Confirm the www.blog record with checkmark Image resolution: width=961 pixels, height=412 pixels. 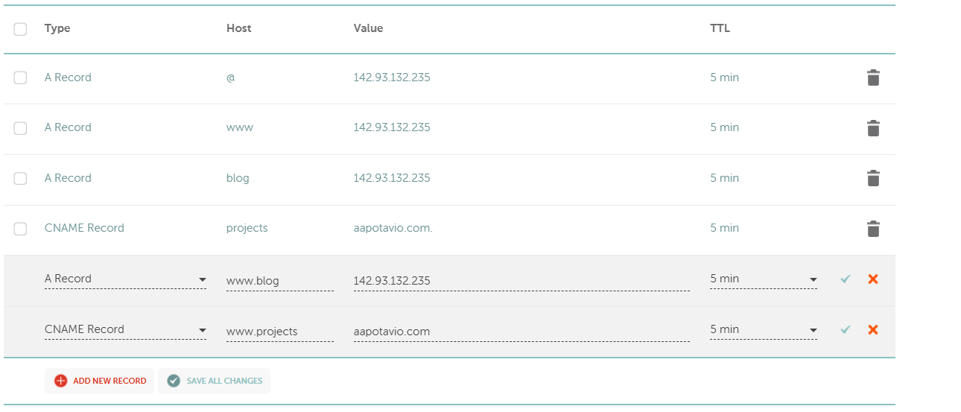tap(845, 279)
